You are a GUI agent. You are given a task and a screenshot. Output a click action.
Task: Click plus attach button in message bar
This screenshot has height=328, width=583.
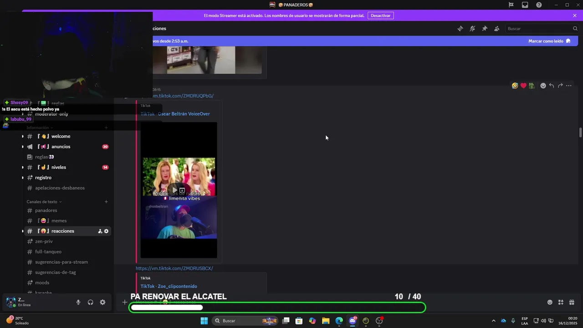[x=124, y=302]
